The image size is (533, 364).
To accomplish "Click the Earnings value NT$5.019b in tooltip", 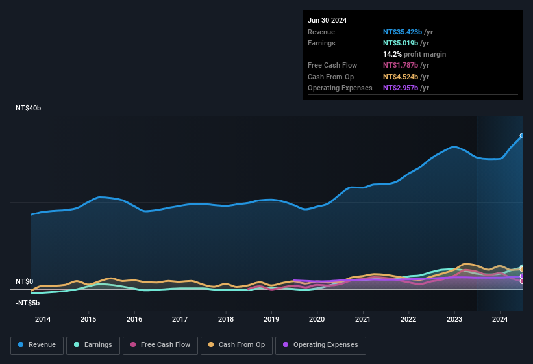I will (401, 43).
